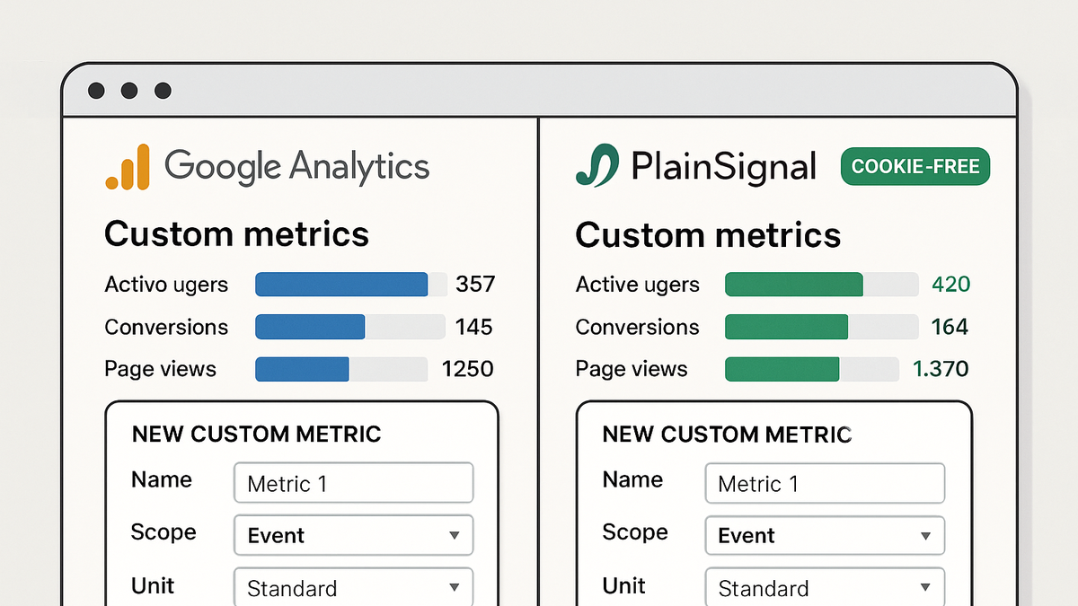This screenshot has height=606, width=1078.
Task: Open the Event scope dropdown in PlainSignal panel
Action: [825, 535]
